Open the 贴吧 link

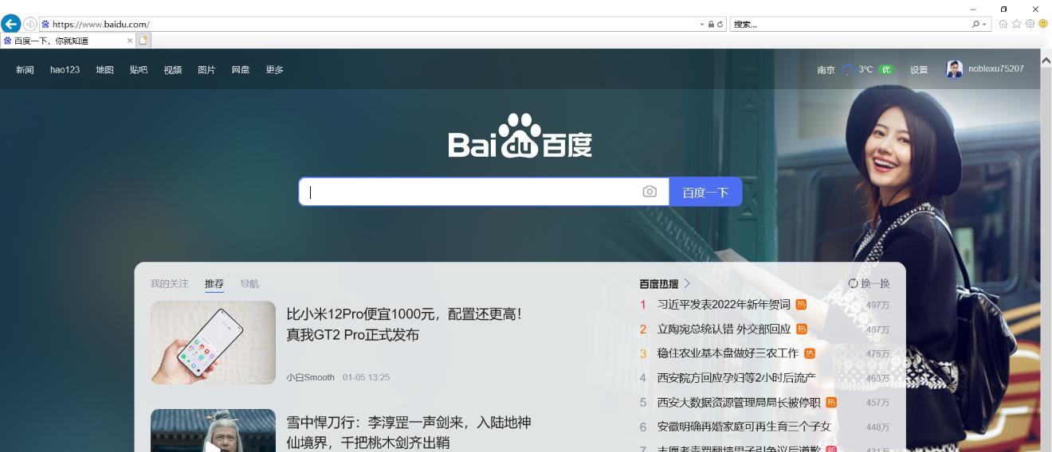click(139, 70)
